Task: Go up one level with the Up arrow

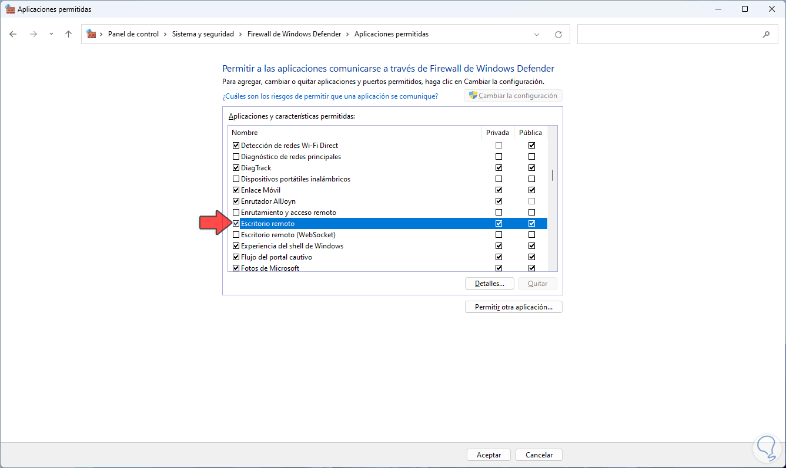Action: pos(68,34)
